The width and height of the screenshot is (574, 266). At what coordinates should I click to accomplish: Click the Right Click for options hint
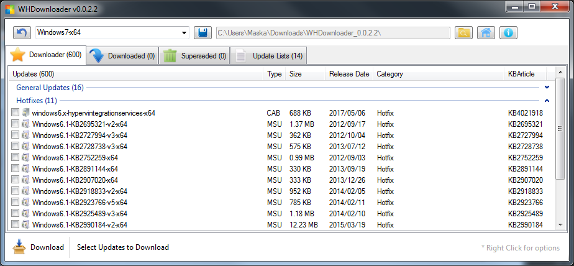(x=520, y=248)
